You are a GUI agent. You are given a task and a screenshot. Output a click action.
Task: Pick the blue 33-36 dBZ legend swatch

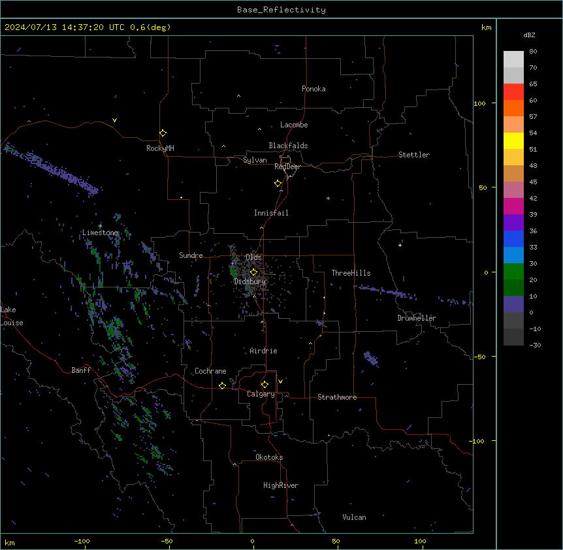click(x=513, y=238)
